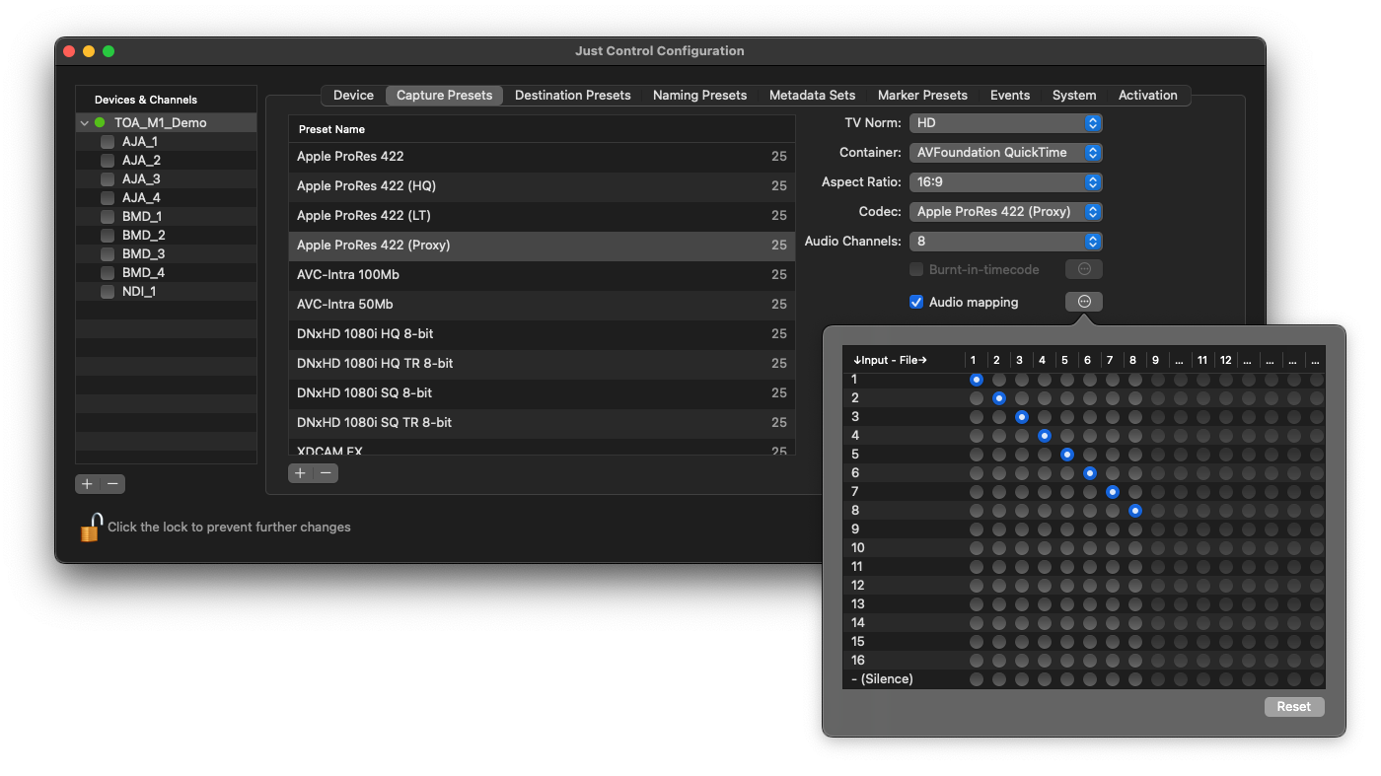Map input 1 to file channel 2
The height and width of the screenshot is (776, 1381).
point(999,380)
